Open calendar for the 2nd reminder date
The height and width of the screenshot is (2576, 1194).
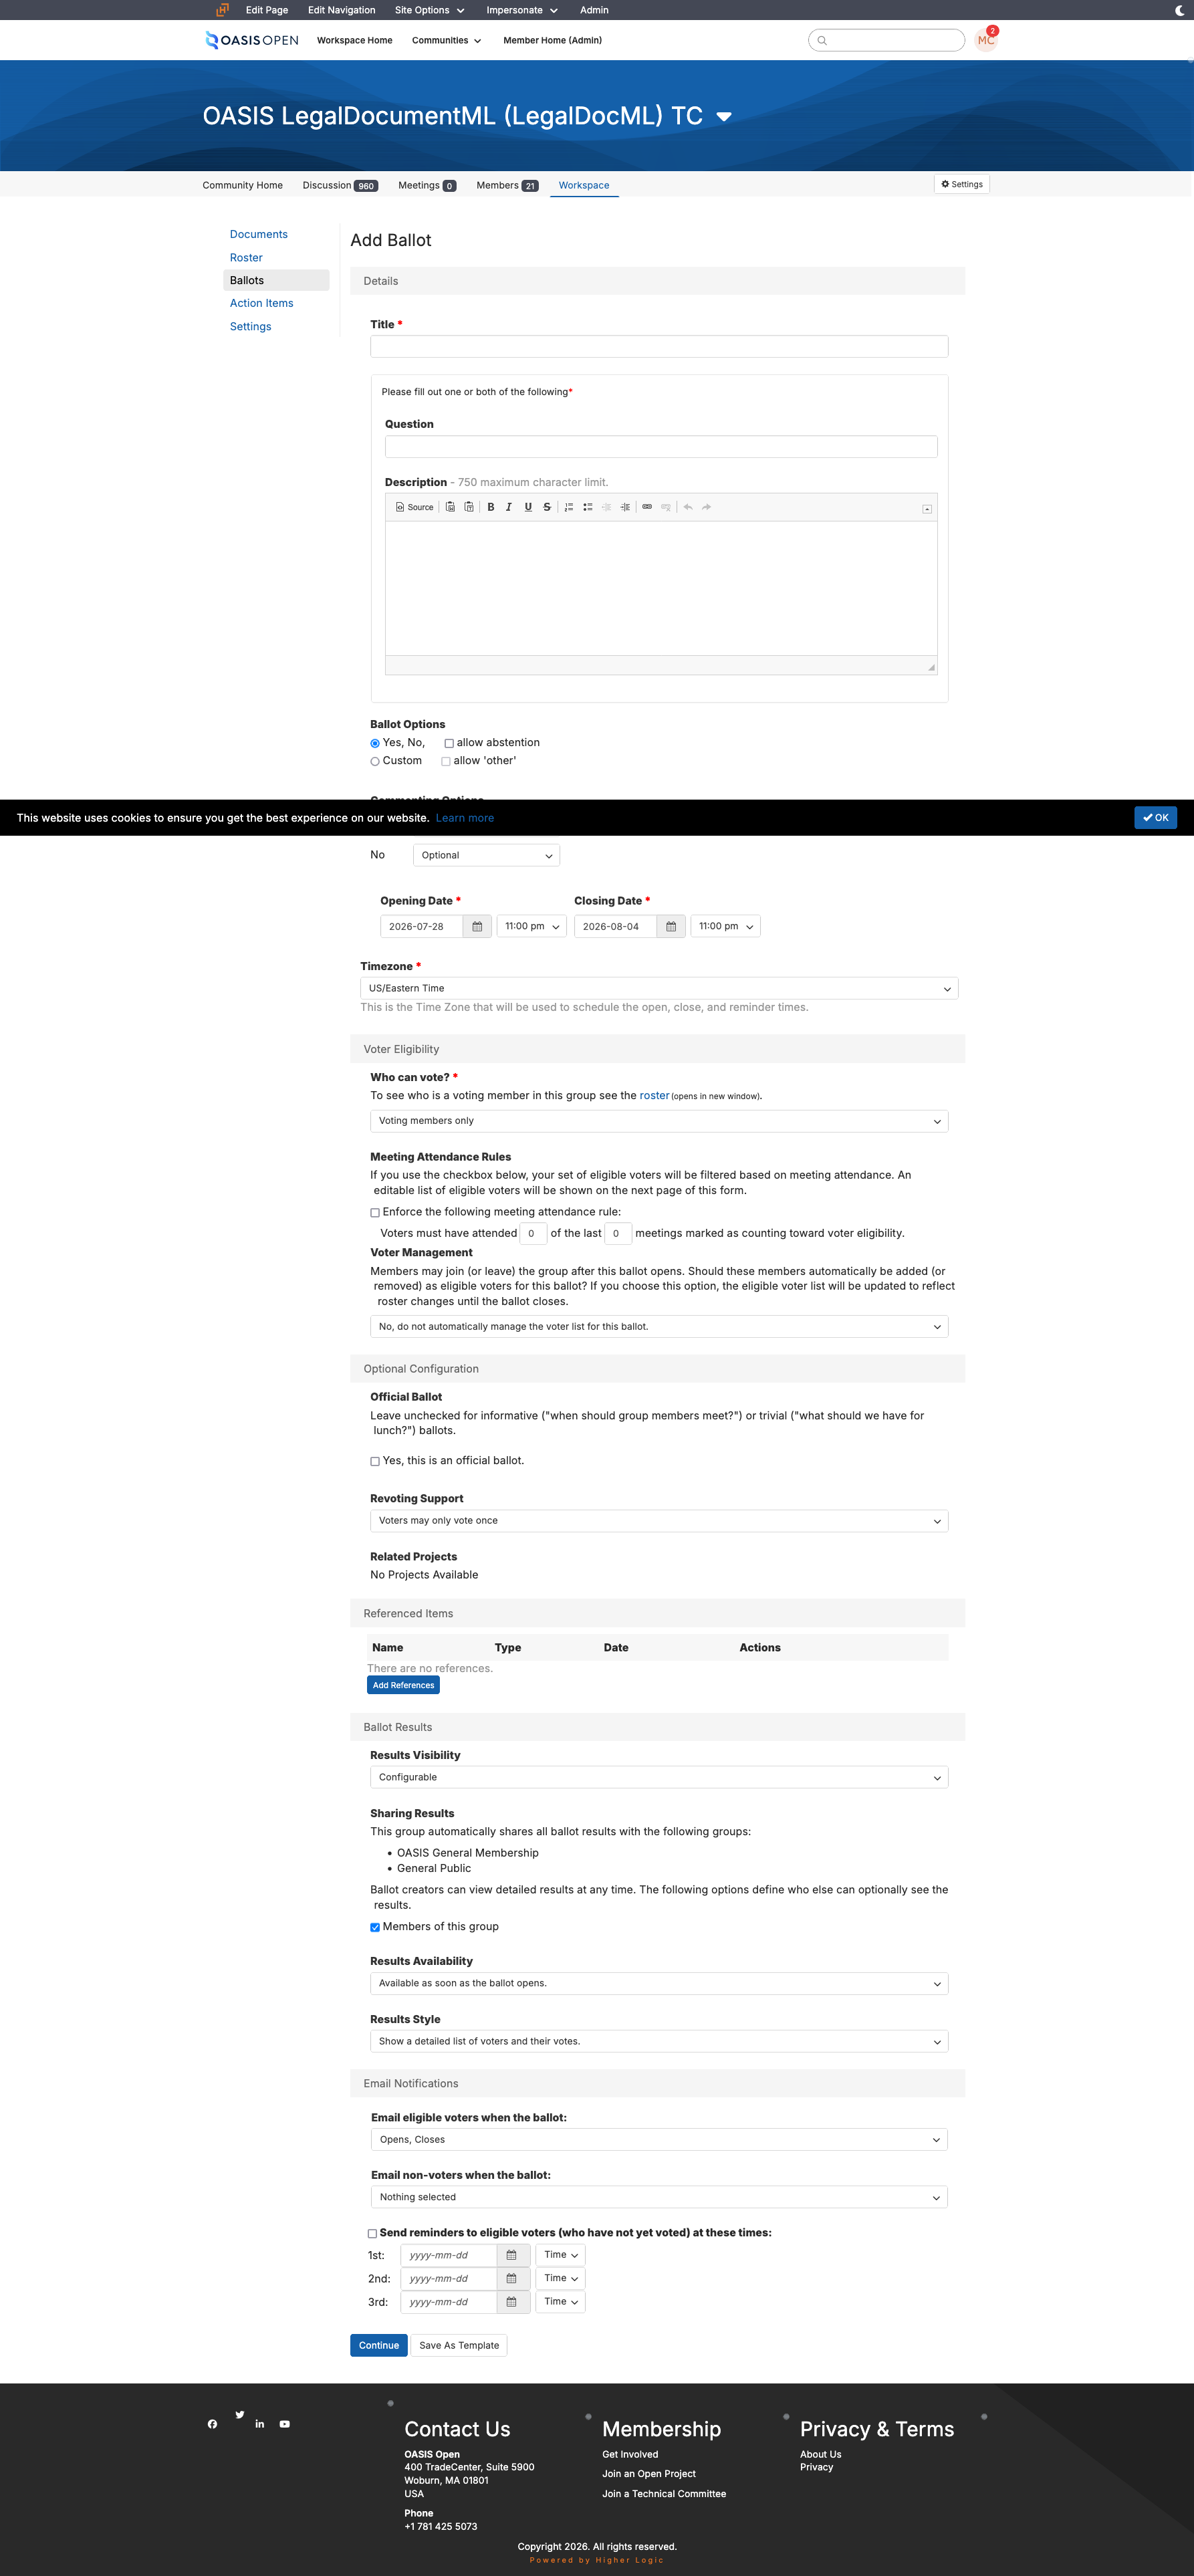click(512, 2278)
